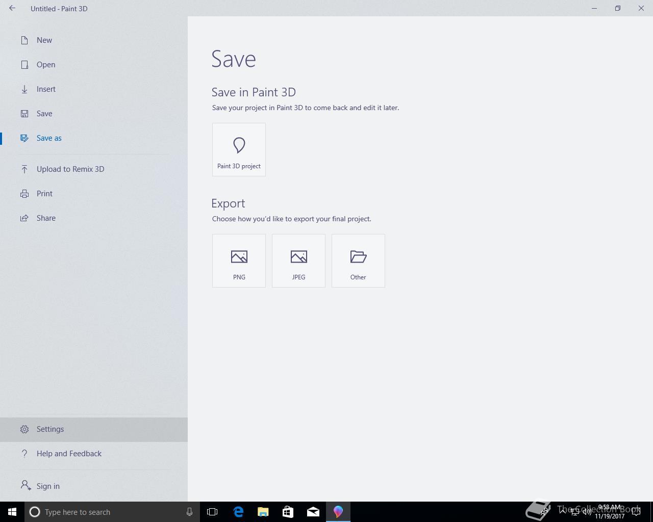Open the Windows Start menu
This screenshot has height=522, width=653.
[12, 512]
